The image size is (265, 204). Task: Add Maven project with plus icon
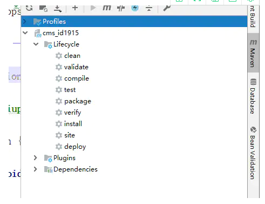click(x=75, y=8)
